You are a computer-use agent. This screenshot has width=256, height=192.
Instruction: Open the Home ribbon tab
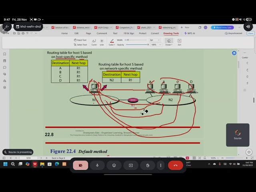[x=64, y=33]
